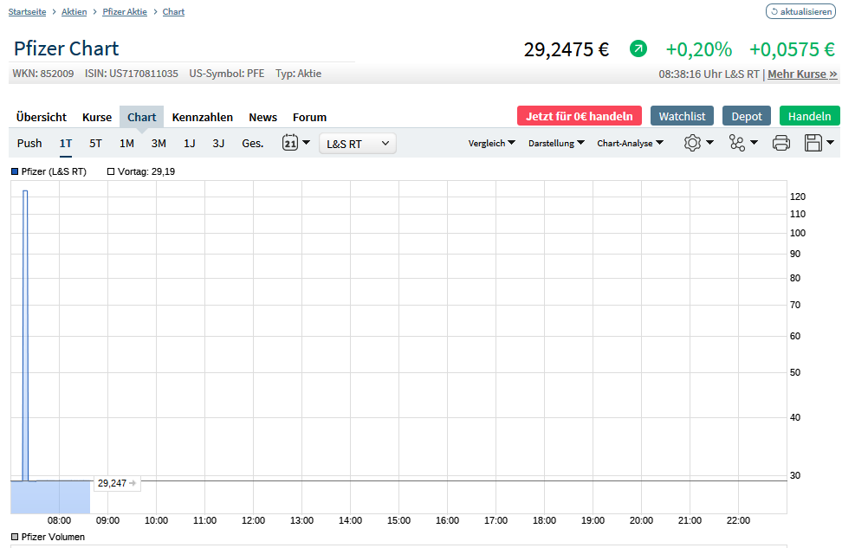Click the 100 price axis label
855x548 pixels.
(797, 233)
